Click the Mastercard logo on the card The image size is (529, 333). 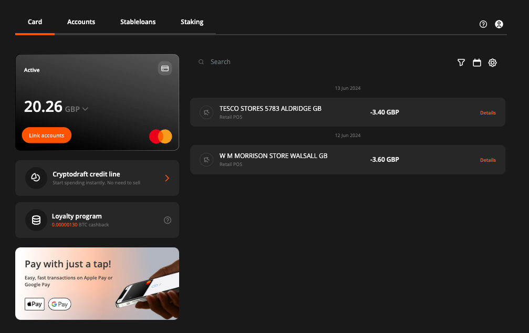160,136
